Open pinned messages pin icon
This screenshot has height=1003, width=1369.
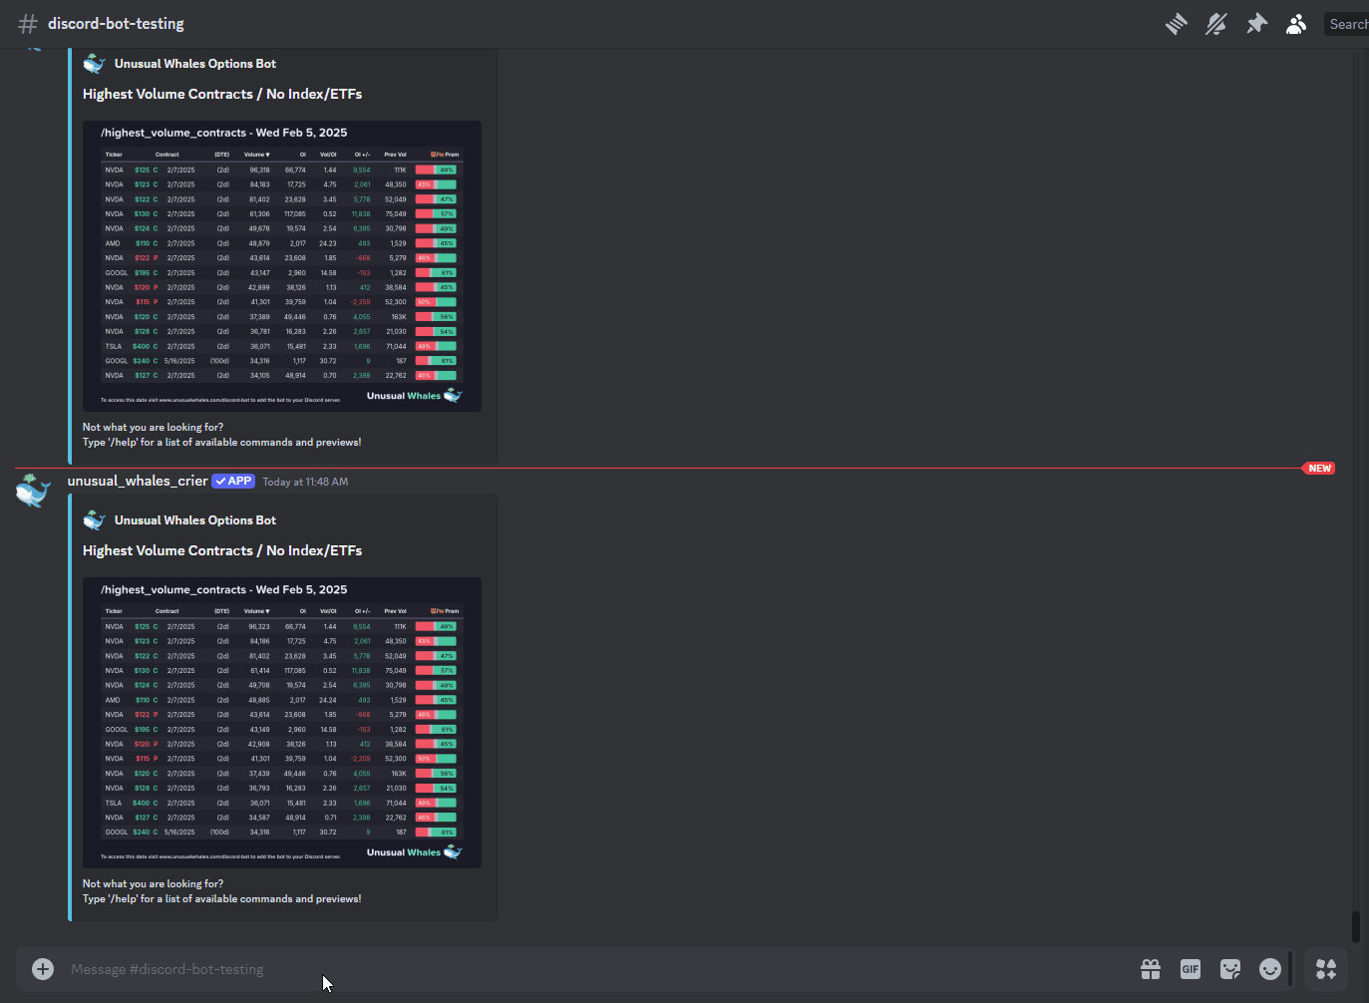click(x=1256, y=24)
